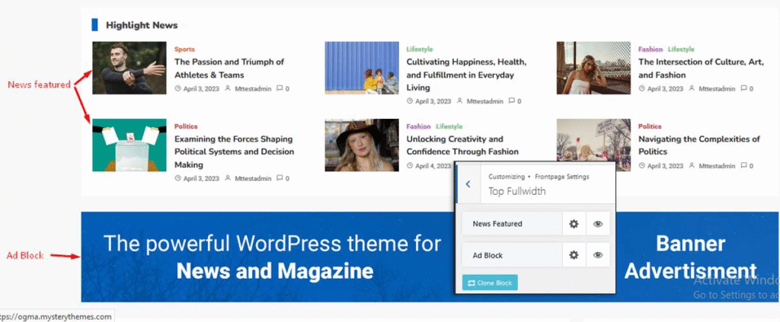Open the Sports category tag
The width and height of the screenshot is (780, 322).
click(184, 49)
